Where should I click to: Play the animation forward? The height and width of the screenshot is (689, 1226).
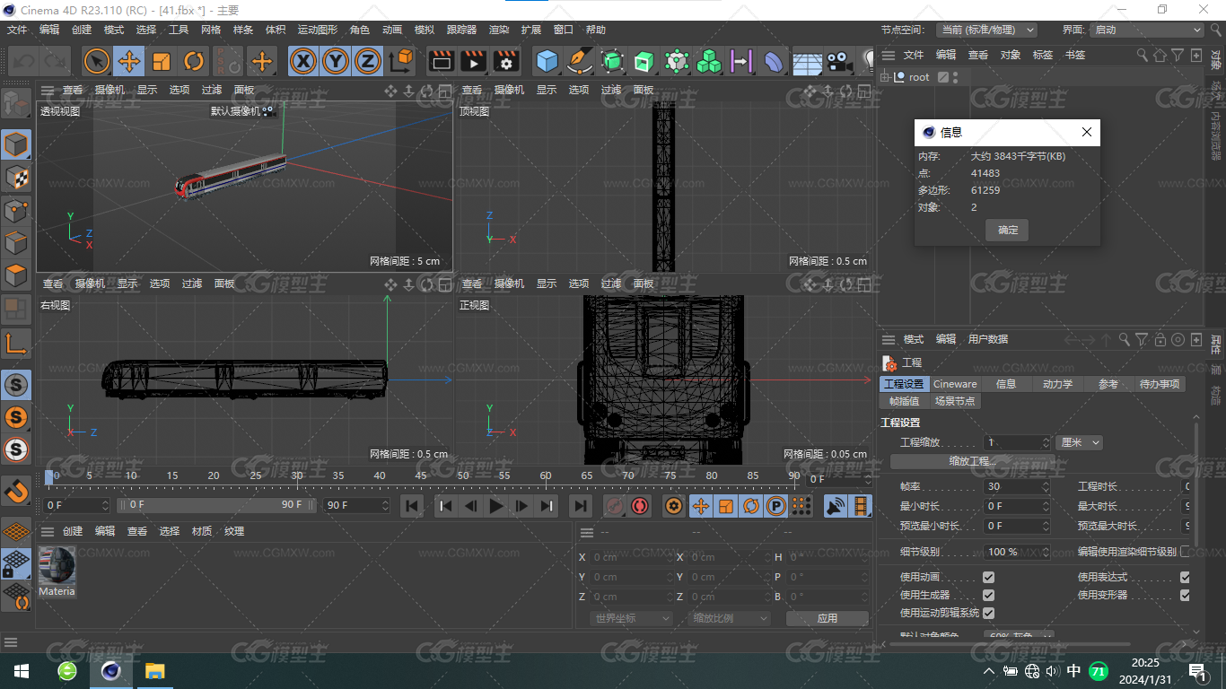click(x=496, y=506)
